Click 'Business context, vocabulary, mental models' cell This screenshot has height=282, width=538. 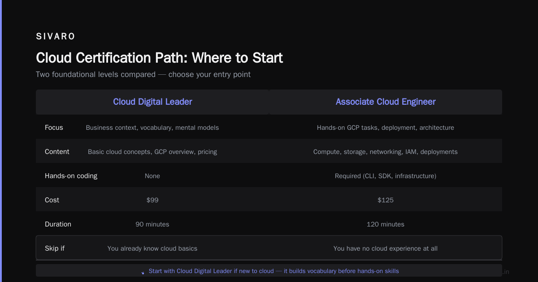(x=152, y=128)
